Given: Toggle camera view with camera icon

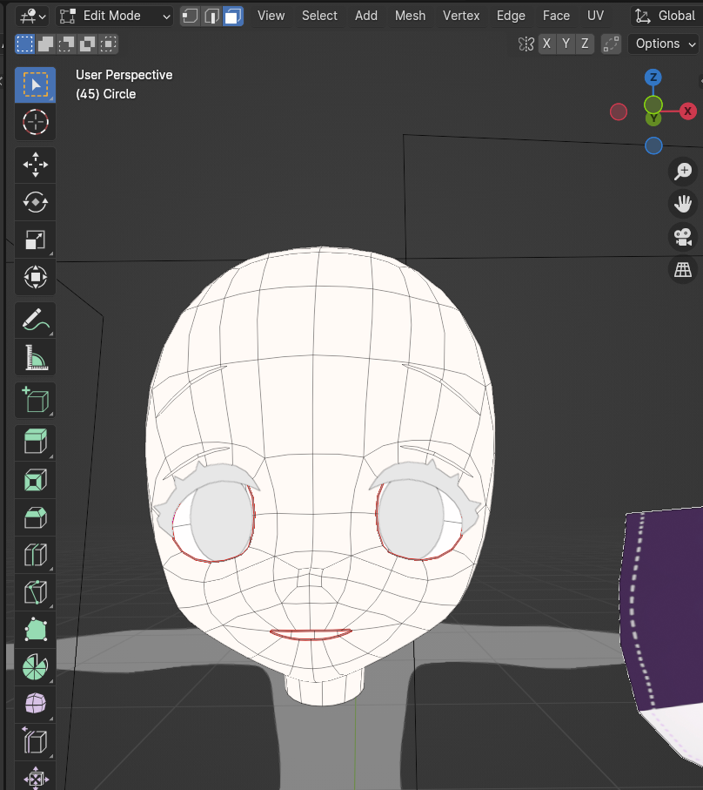Looking at the screenshot, I should point(683,237).
